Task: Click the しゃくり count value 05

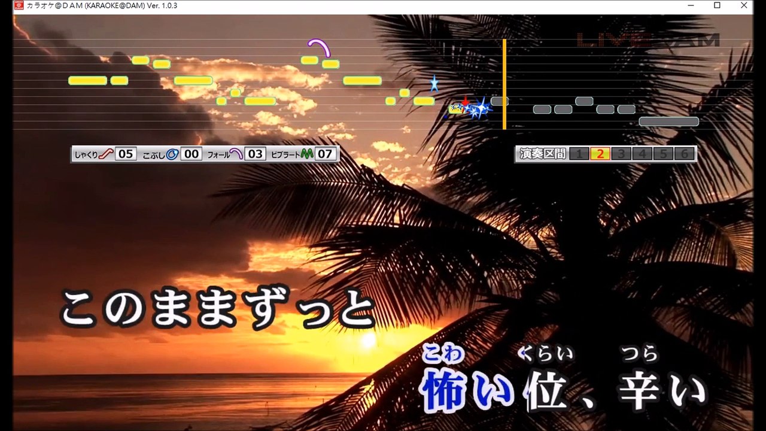Action: pos(125,154)
